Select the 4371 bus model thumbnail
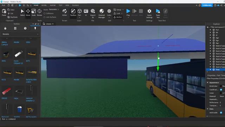225x127 pixels. click(32, 54)
